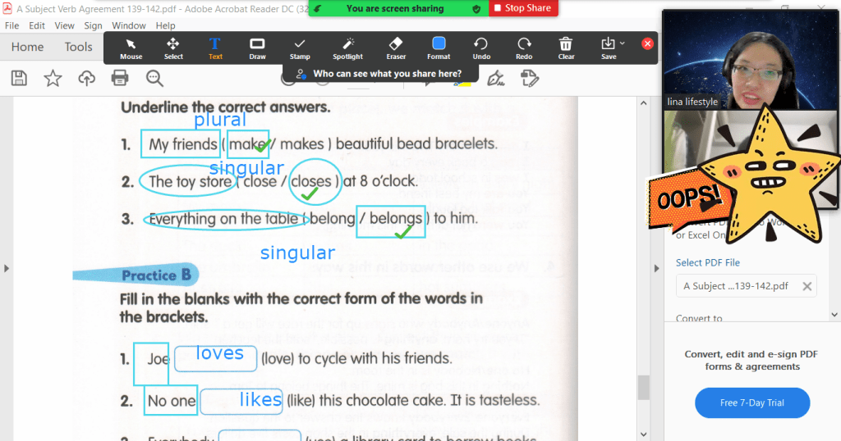Select the Mouse pointer annotation tool
The image size is (841, 441).
click(131, 48)
